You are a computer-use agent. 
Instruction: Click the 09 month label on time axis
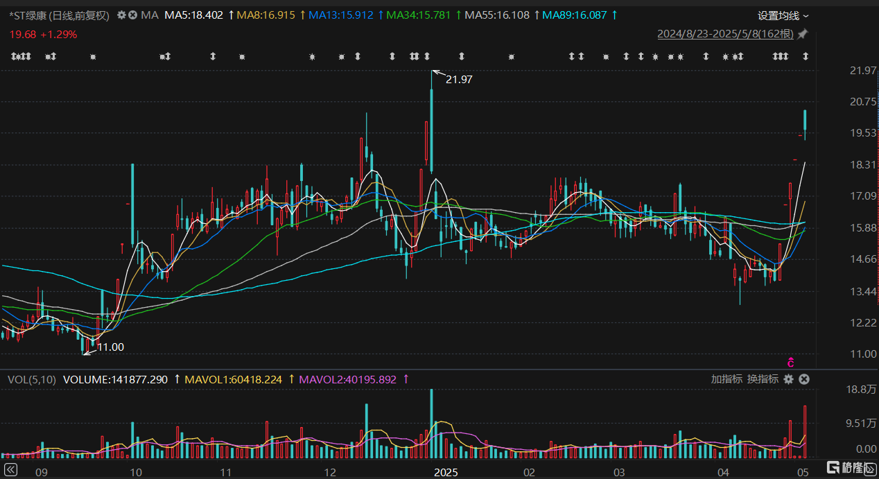pos(41,471)
